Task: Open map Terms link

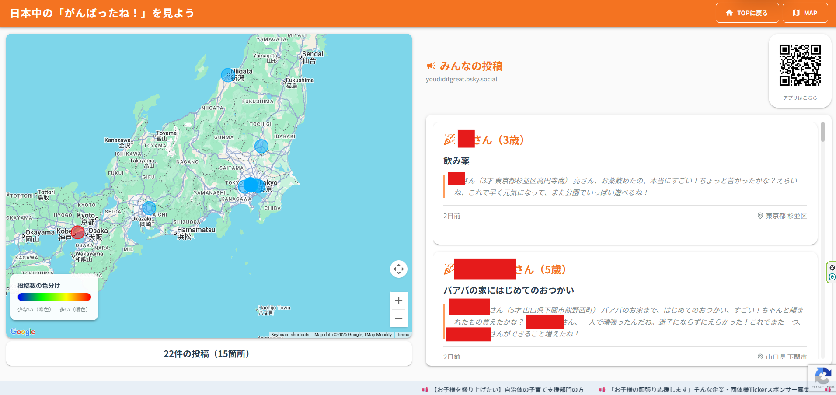Action: click(x=403, y=335)
